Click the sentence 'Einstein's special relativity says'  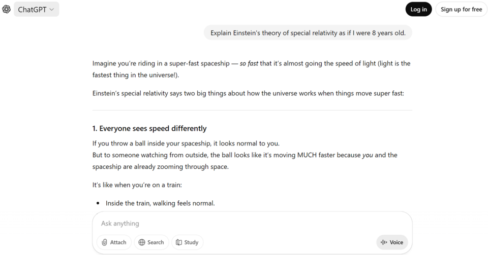248,93
